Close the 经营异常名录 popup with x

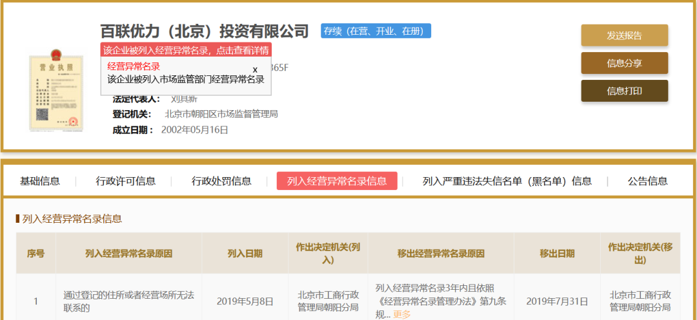255,70
